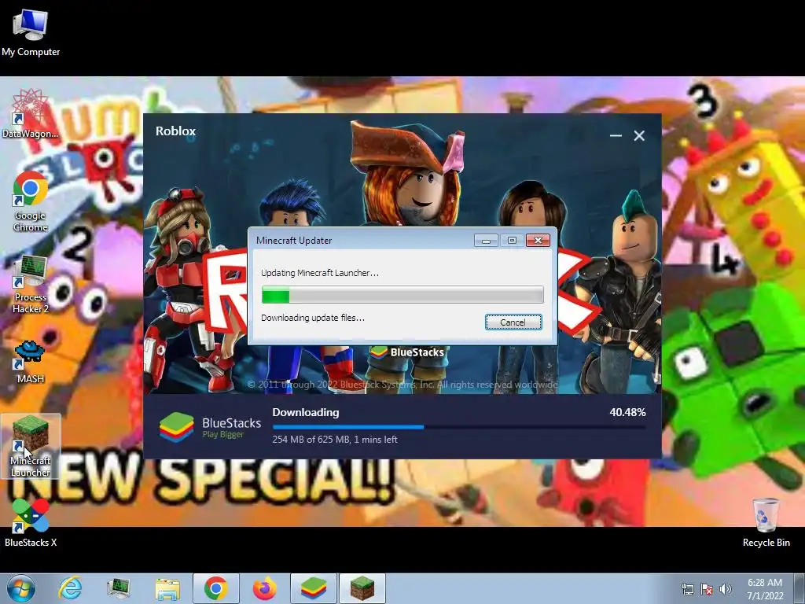The width and height of the screenshot is (805, 604).
Task: Click the 40.48% download percentage
Action: 627,412
